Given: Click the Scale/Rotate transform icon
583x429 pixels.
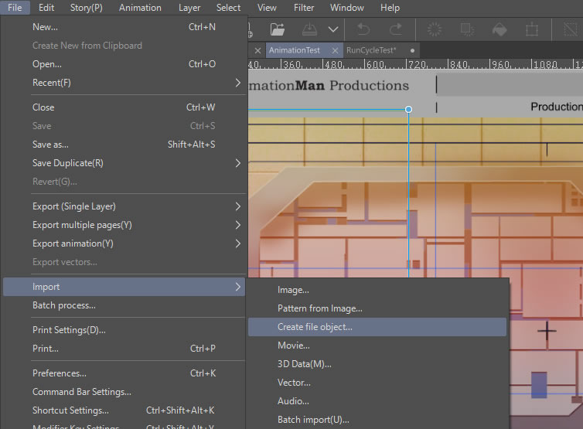Looking at the screenshot, I should point(532,29).
